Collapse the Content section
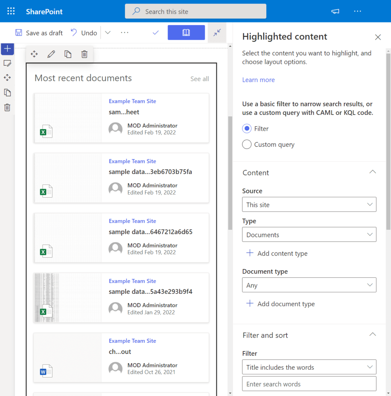Image resolution: width=391 pixels, height=396 pixels. [372, 172]
